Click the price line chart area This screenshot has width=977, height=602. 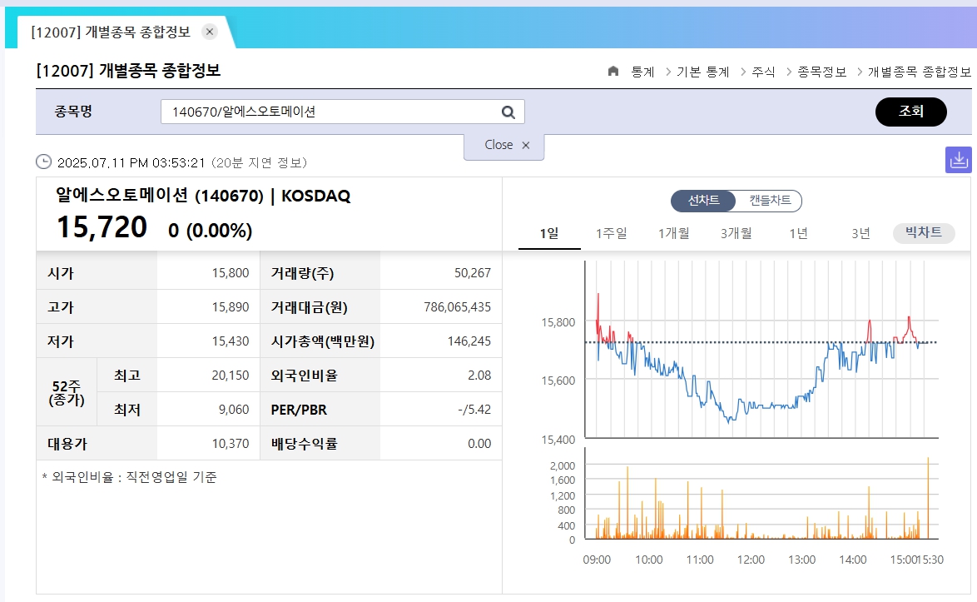click(x=761, y=349)
